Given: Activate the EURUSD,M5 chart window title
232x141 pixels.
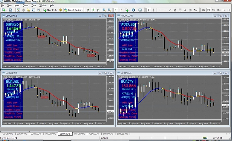Looking at the screenshot, I should click(12, 73).
